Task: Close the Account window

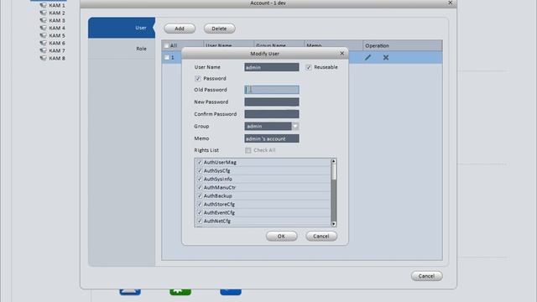Action: [x=450, y=3]
